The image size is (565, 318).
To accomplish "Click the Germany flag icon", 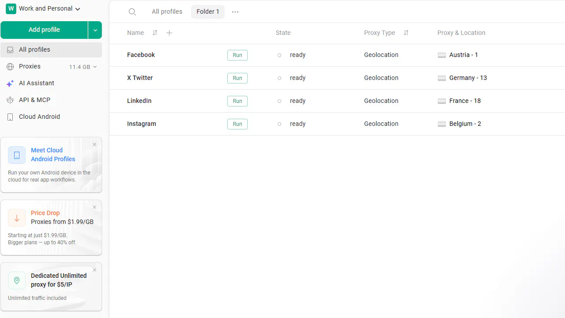I will coord(442,78).
